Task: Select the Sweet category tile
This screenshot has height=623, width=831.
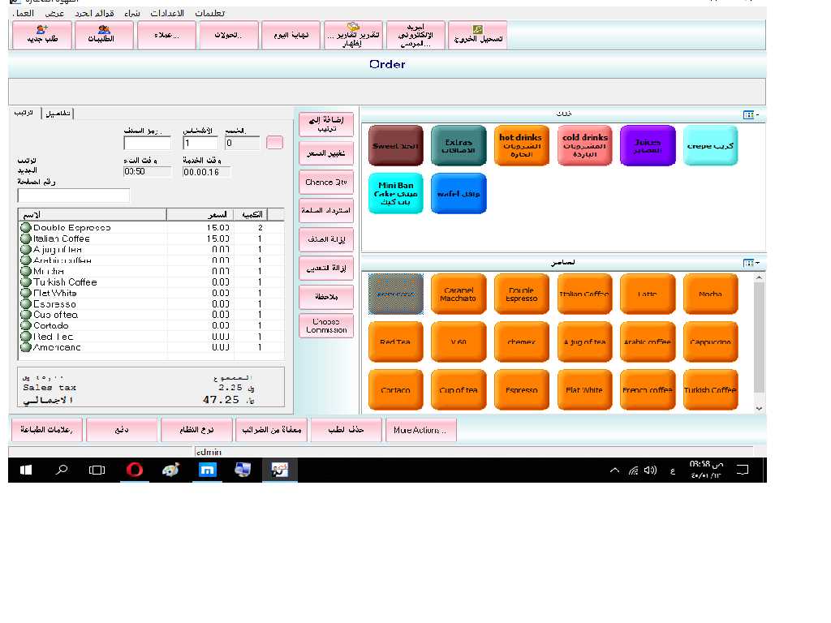Action: coord(395,146)
